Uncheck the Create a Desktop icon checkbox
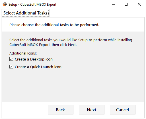Viewport: 146px width, 119px height. pyautogui.click(x=11, y=59)
